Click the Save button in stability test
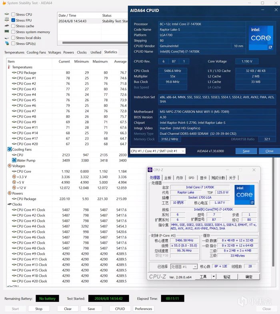Viewport: 280px width, 314px height. (x=91, y=309)
